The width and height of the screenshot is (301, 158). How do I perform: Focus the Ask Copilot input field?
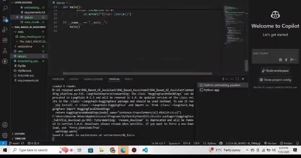point(275,53)
